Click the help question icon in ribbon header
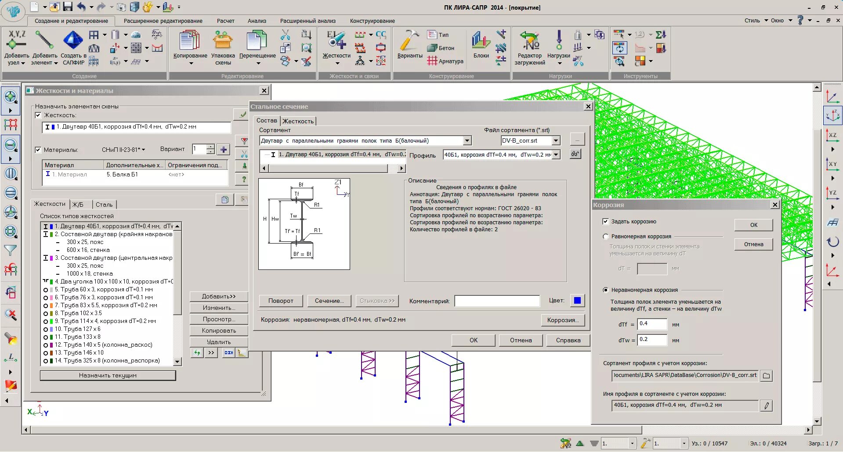This screenshot has height=452, width=843. tap(800, 21)
